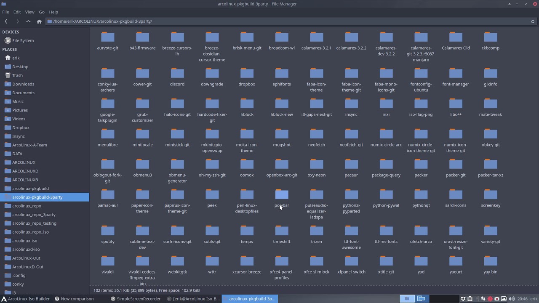The height and width of the screenshot is (303, 539).
Task: Select the timeshift folder icon
Action: click(x=282, y=231)
